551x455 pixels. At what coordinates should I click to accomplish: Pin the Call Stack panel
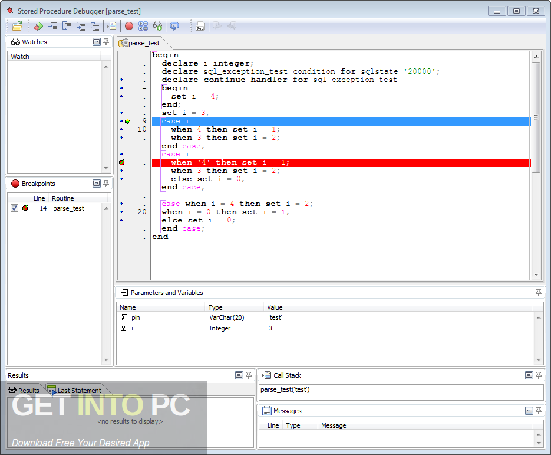pos(539,375)
